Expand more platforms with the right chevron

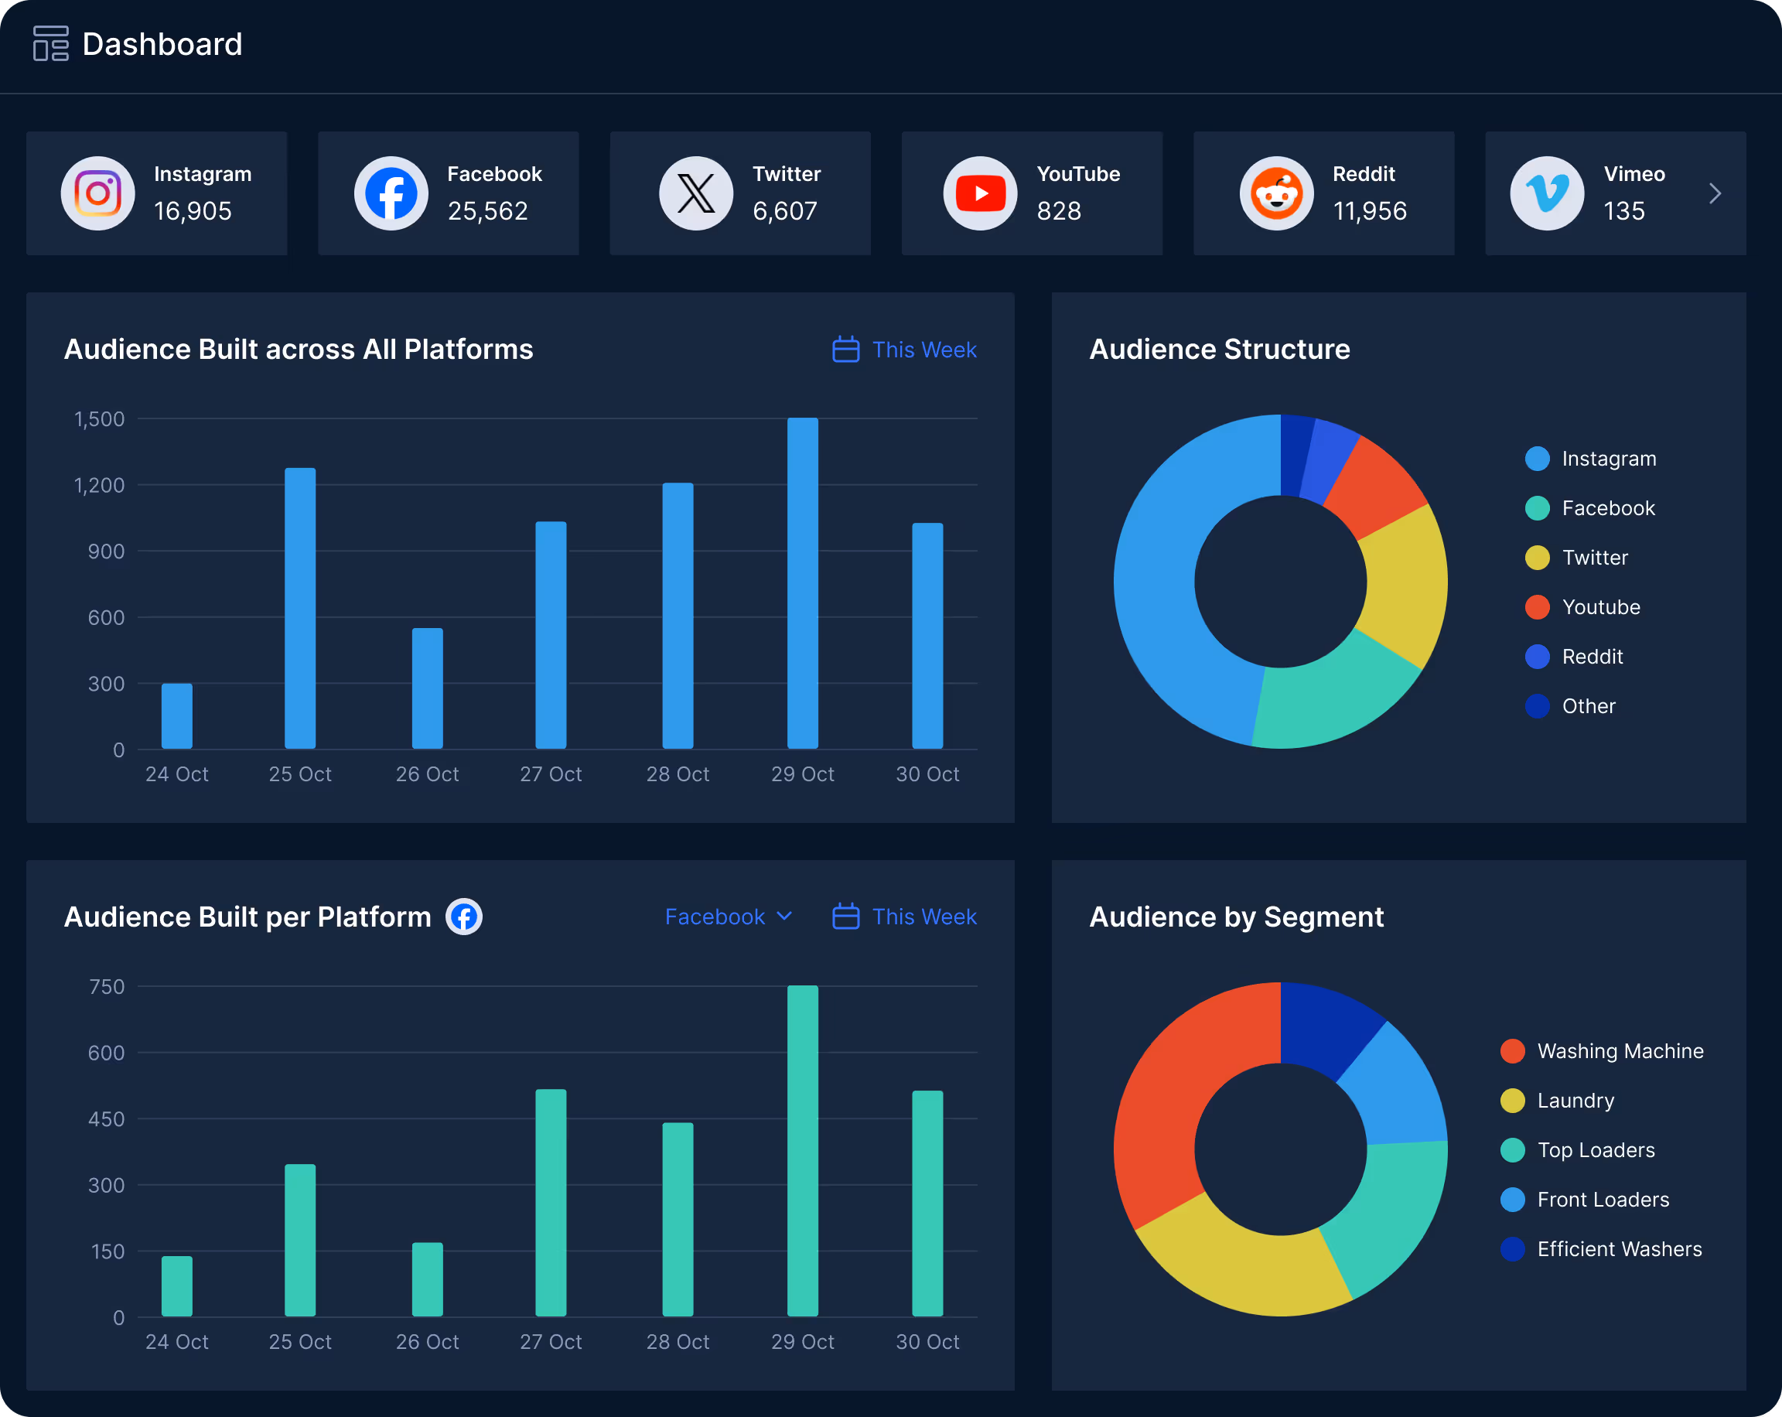1715,193
